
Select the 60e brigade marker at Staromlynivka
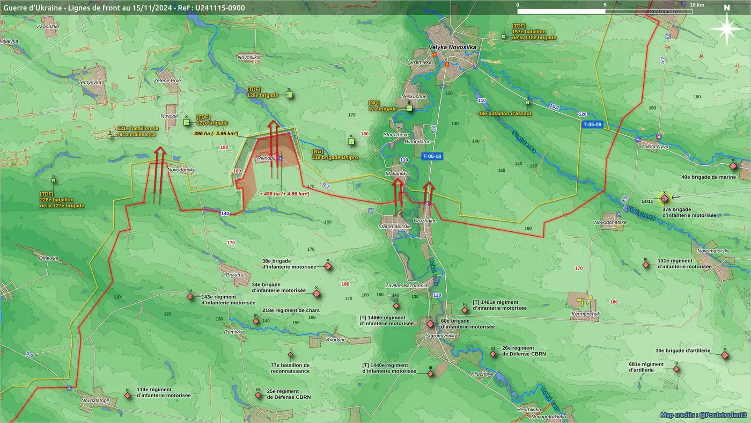pos(430,324)
